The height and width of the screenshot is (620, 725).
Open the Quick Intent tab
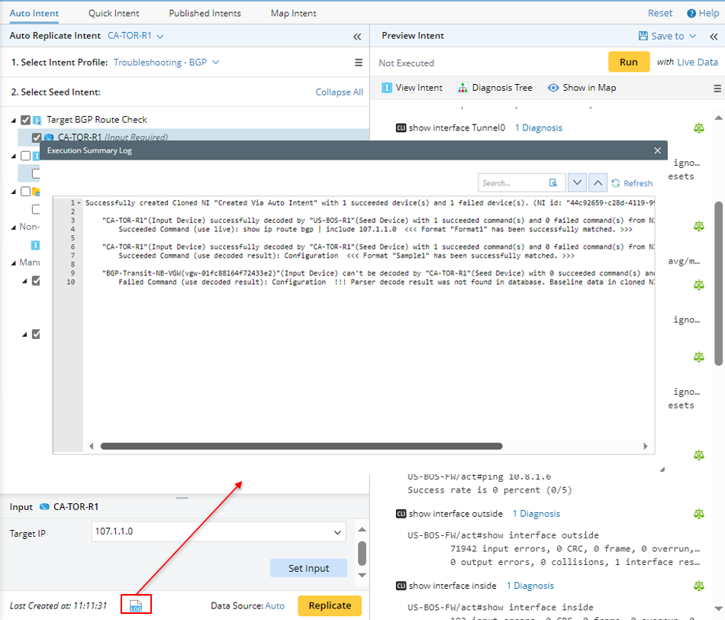click(114, 13)
